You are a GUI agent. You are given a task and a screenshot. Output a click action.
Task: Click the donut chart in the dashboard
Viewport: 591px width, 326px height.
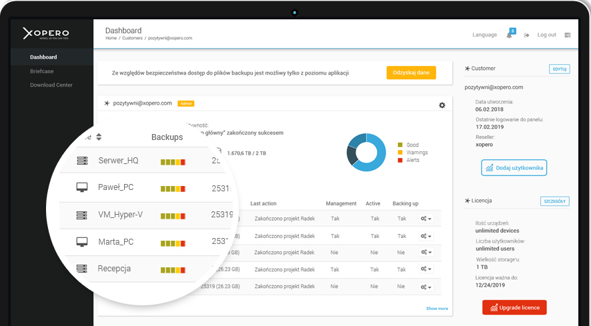point(366,153)
